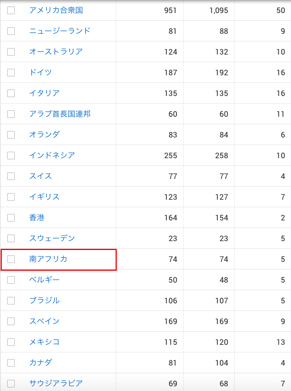Enable the checkbox beside オランダ
Image resolution: width=291 pixels, height=391 pixels.
coord(11,134)
